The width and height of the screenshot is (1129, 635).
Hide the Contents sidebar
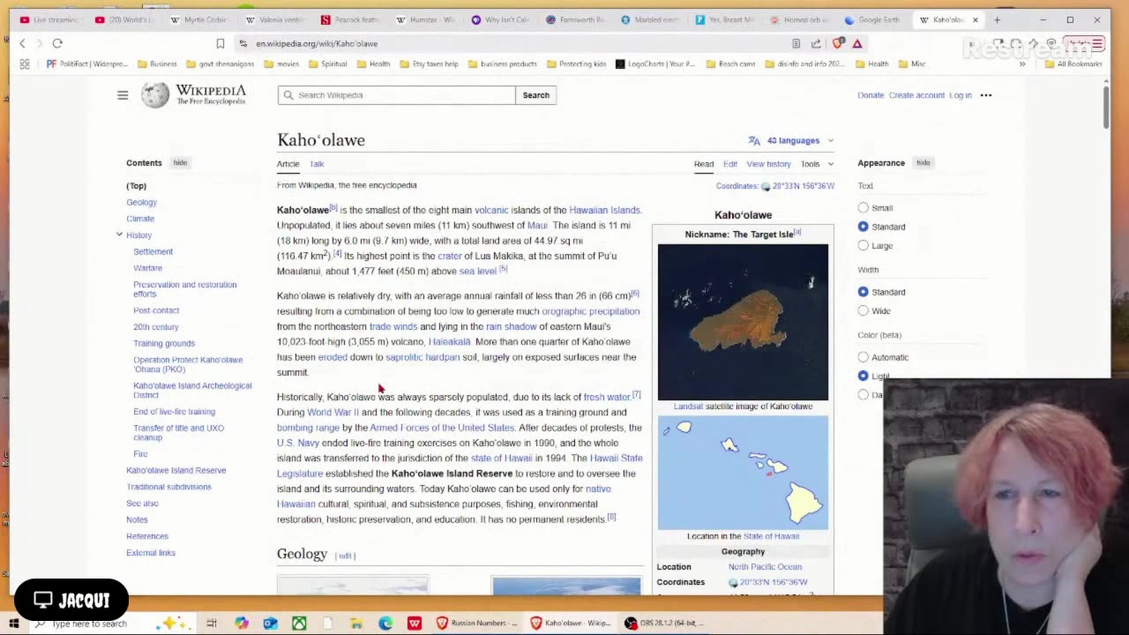pos(180,163)
